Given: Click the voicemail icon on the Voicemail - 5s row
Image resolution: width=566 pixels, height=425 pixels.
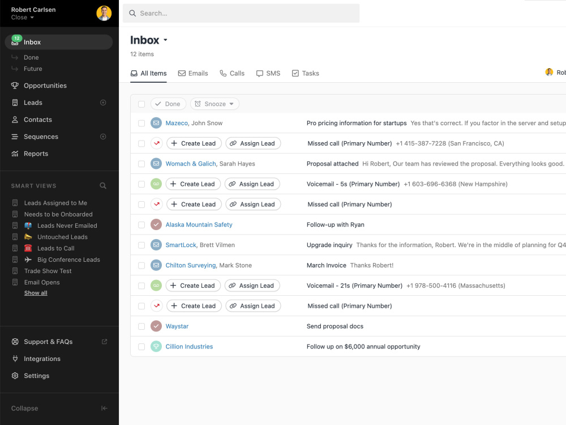Looking at the screenshot, I should click(156, 184).
